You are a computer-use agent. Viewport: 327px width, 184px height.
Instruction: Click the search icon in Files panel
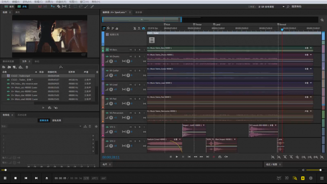coord(61,67)
